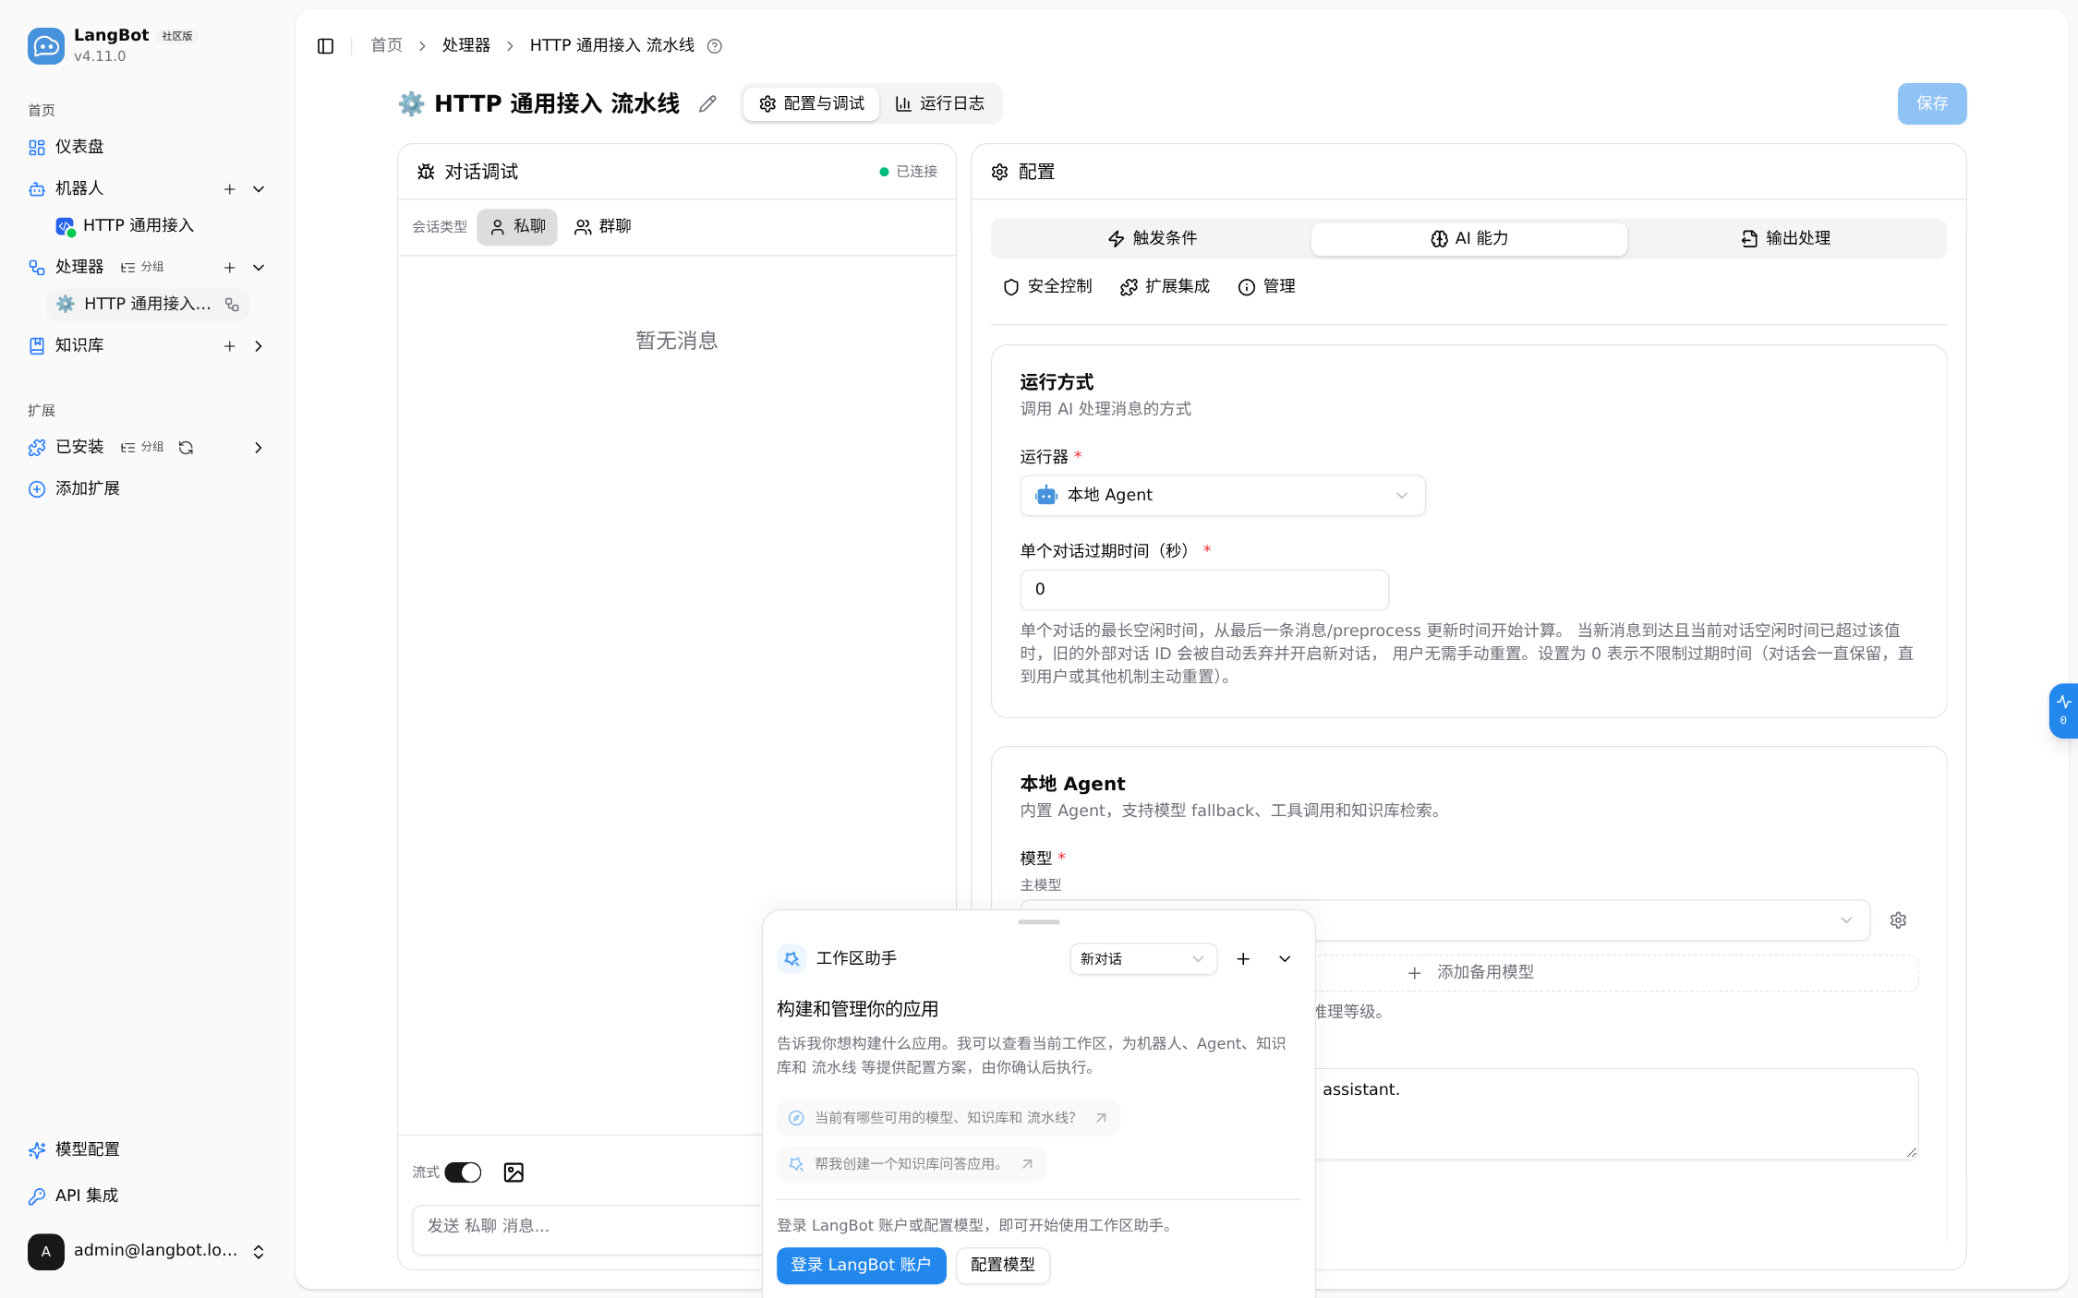Attach an image in the debug chat

pos(513,1172)
